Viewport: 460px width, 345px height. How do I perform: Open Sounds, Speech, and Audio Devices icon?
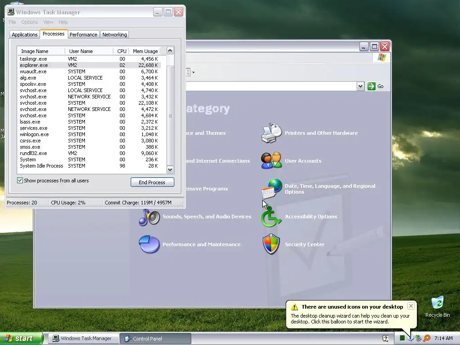[x=149, y=217]
